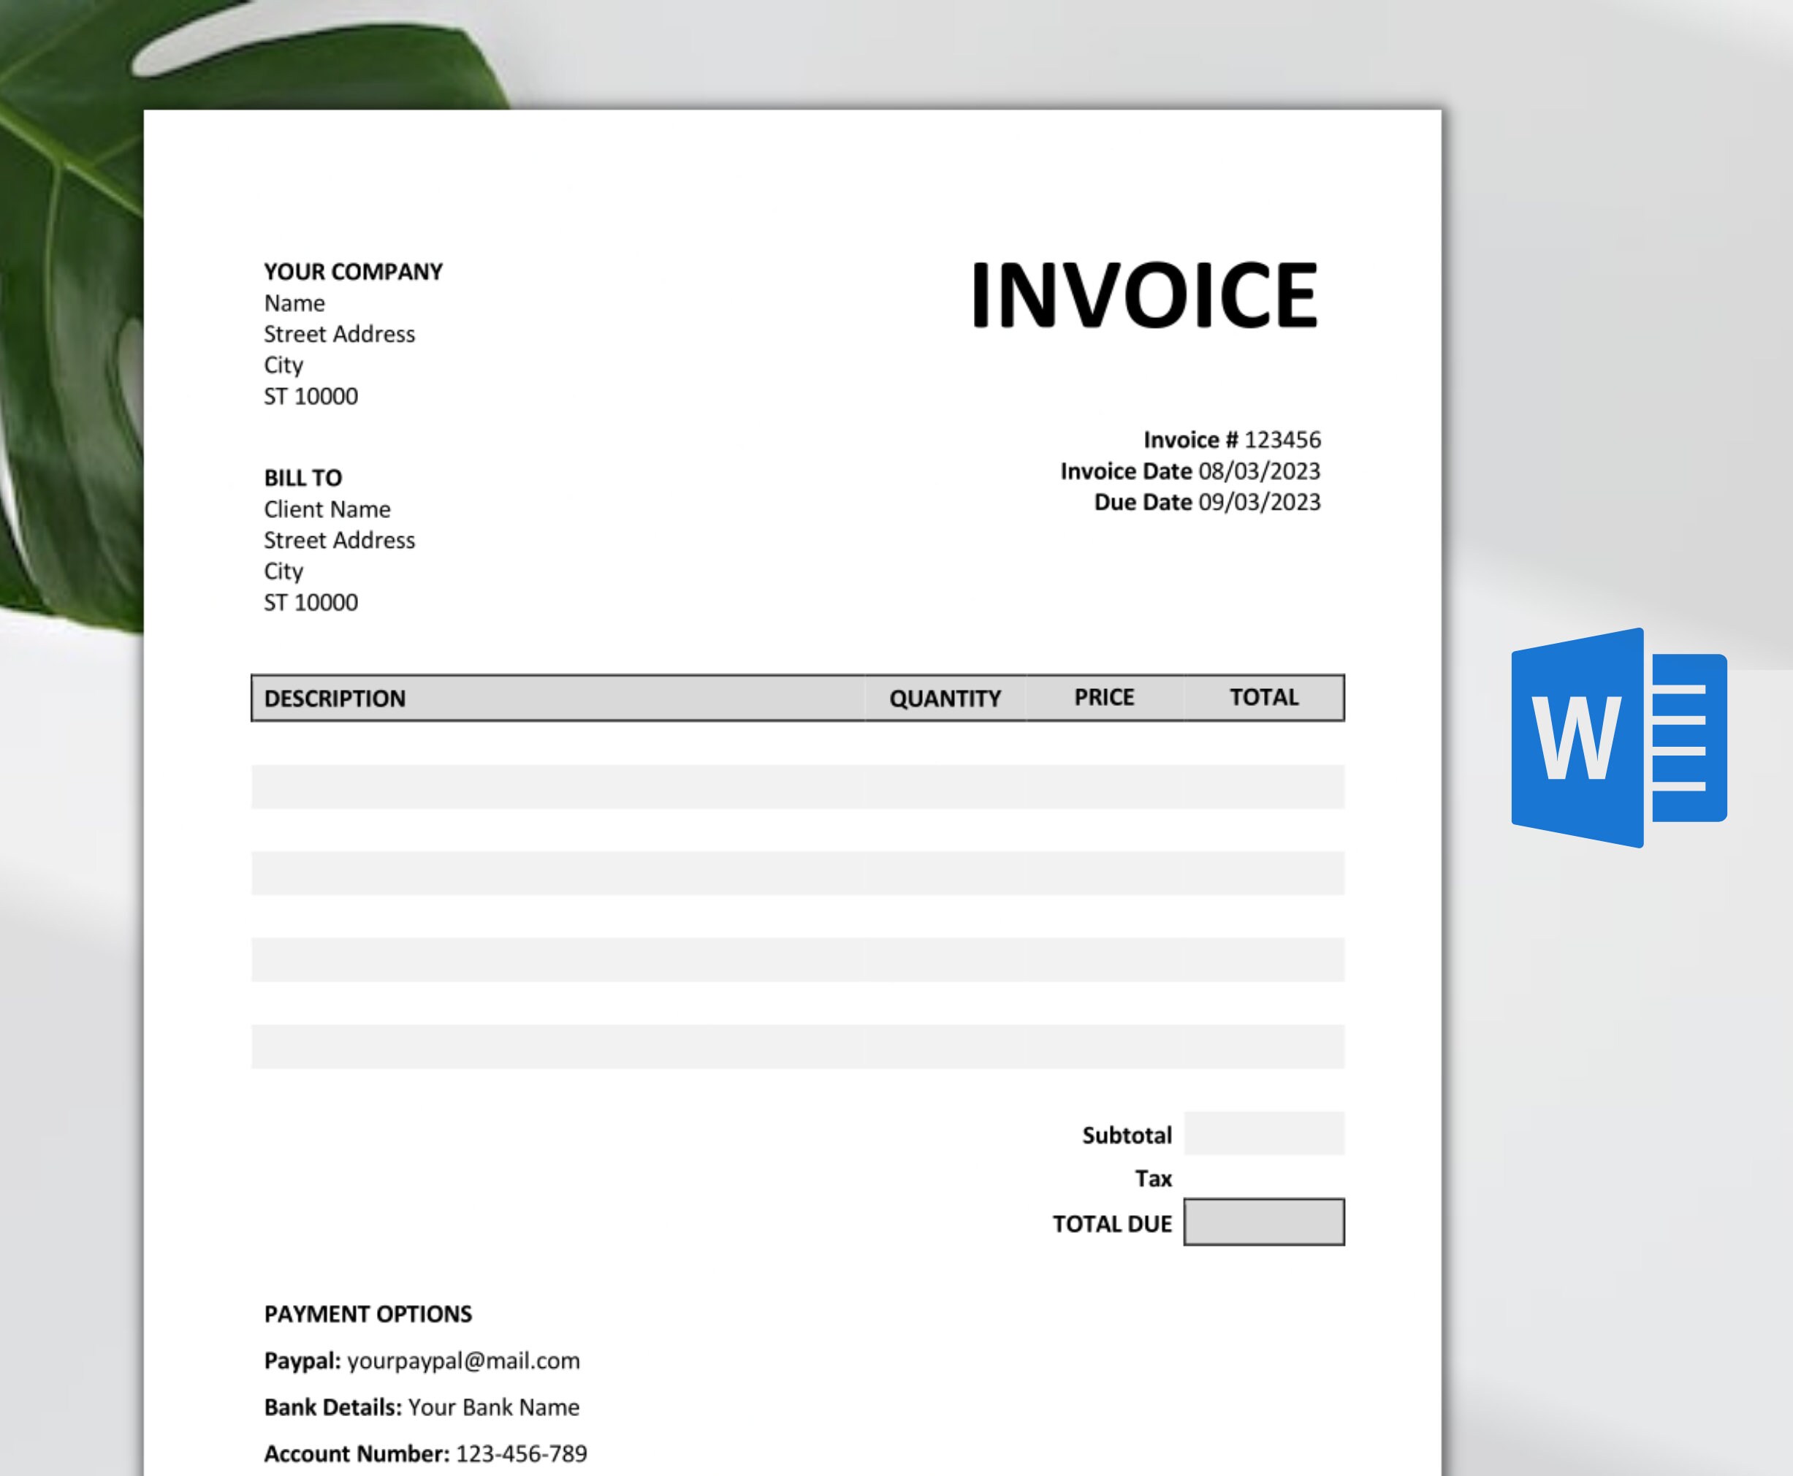Viewport: 1793px width, 1476px height.
Task: Click the yourpaypal@mail.com address
Action: [x=463, y=1361]
